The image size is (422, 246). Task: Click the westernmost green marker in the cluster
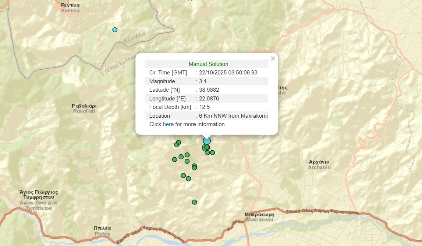(x=174, y=159)
